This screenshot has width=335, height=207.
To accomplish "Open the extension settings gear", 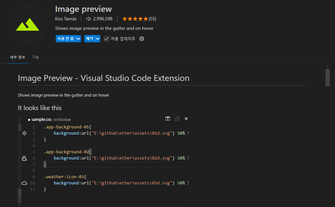I will coord(142,39).
